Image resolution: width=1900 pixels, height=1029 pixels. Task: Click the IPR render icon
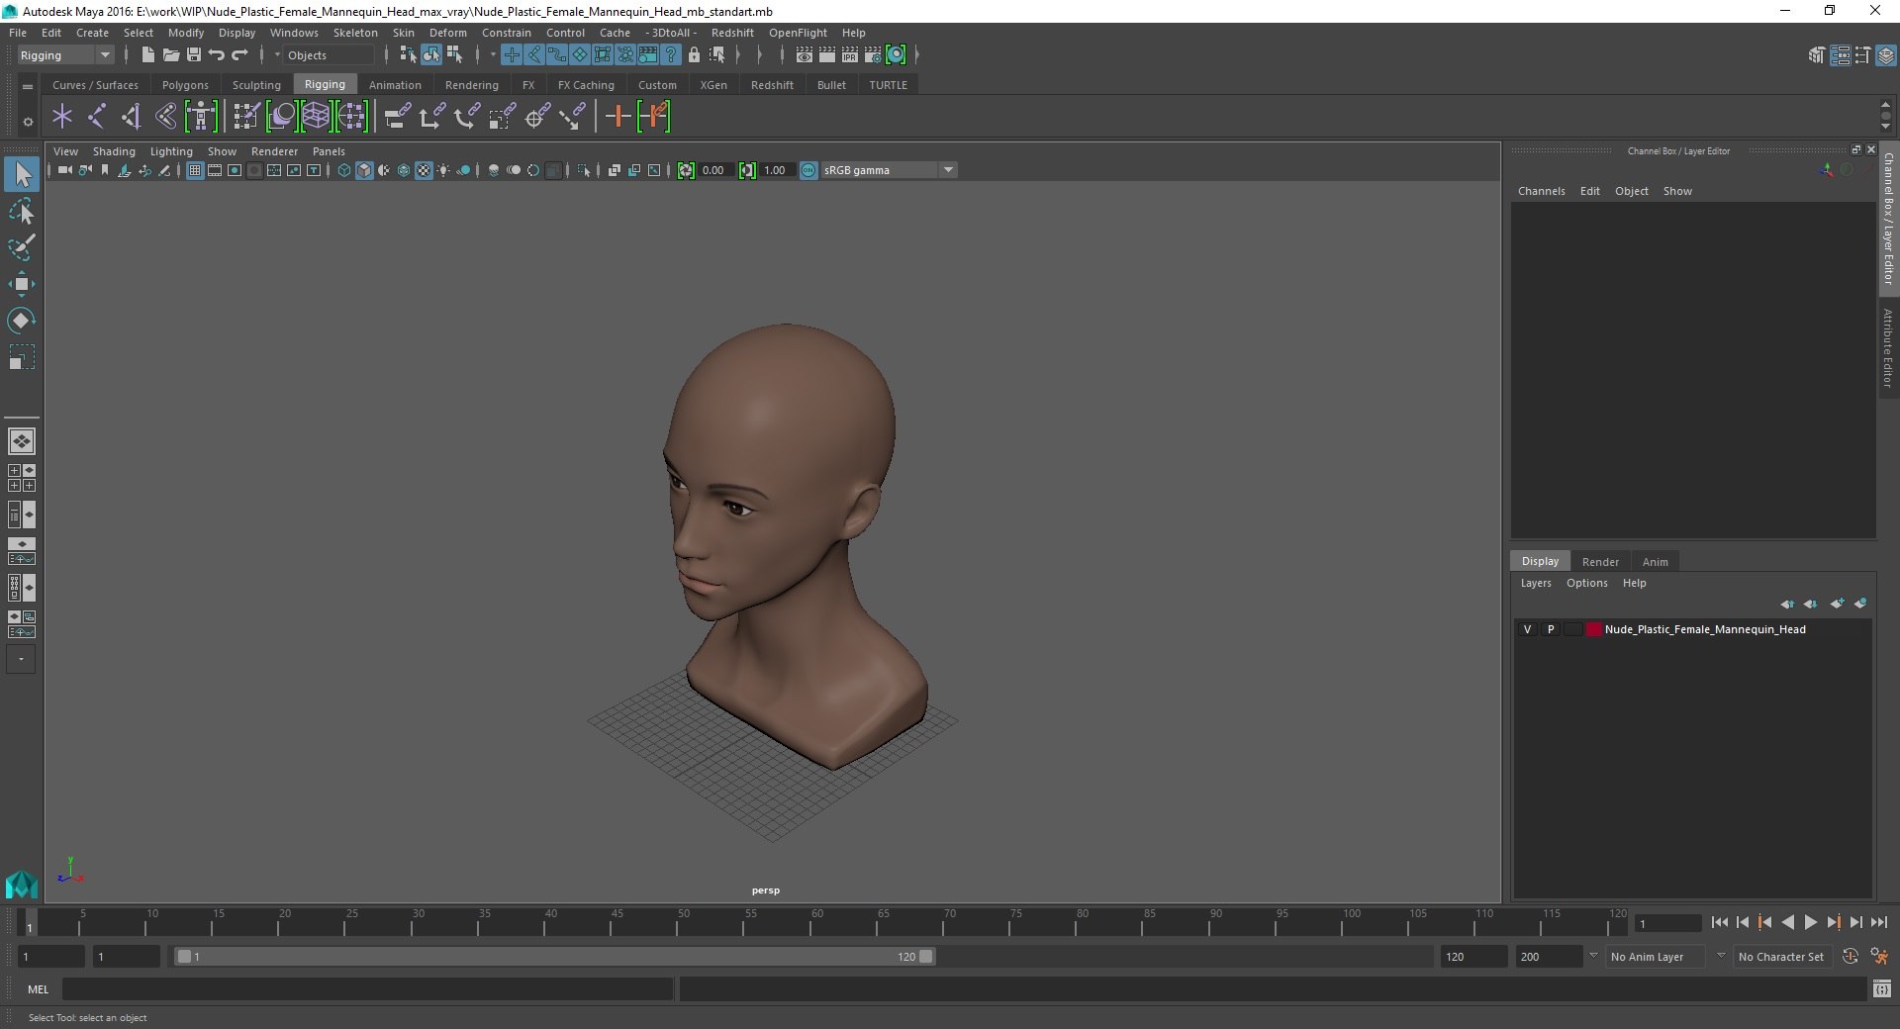850,55
